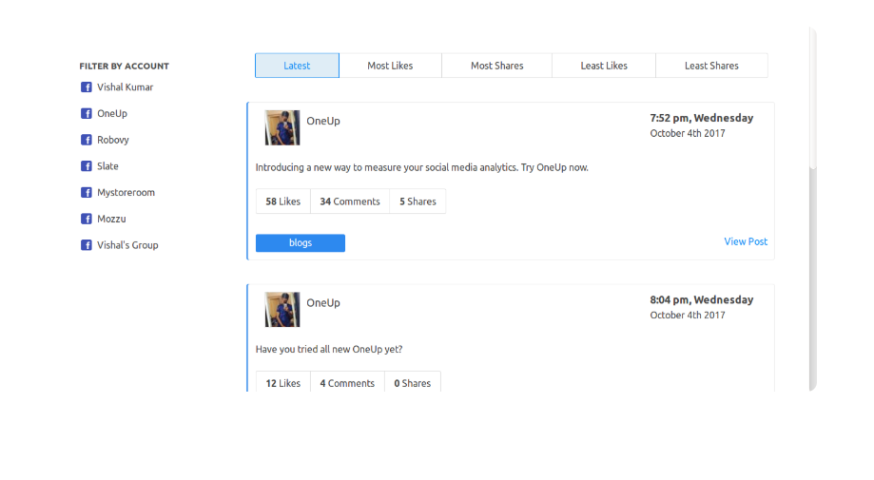Select Slate in account filter list
This screenshot has width=874, height=480.
107,166
